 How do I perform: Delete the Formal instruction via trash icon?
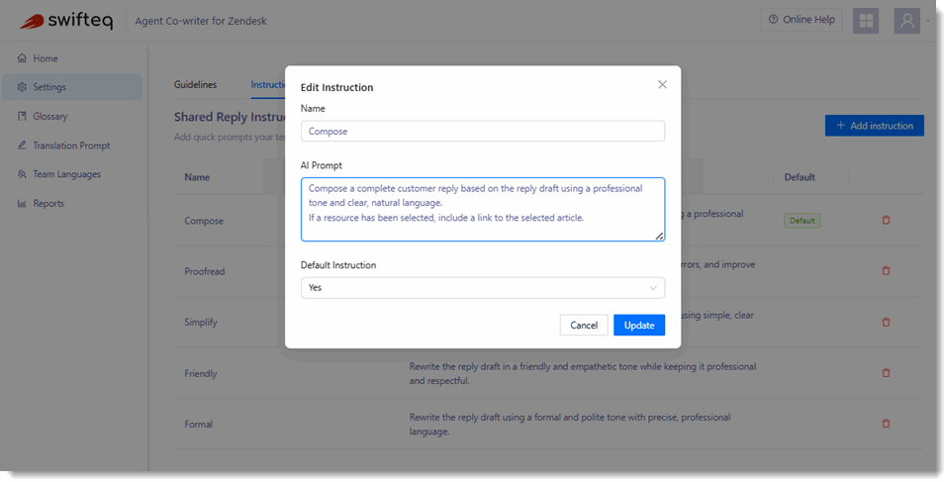click(886, 424)
